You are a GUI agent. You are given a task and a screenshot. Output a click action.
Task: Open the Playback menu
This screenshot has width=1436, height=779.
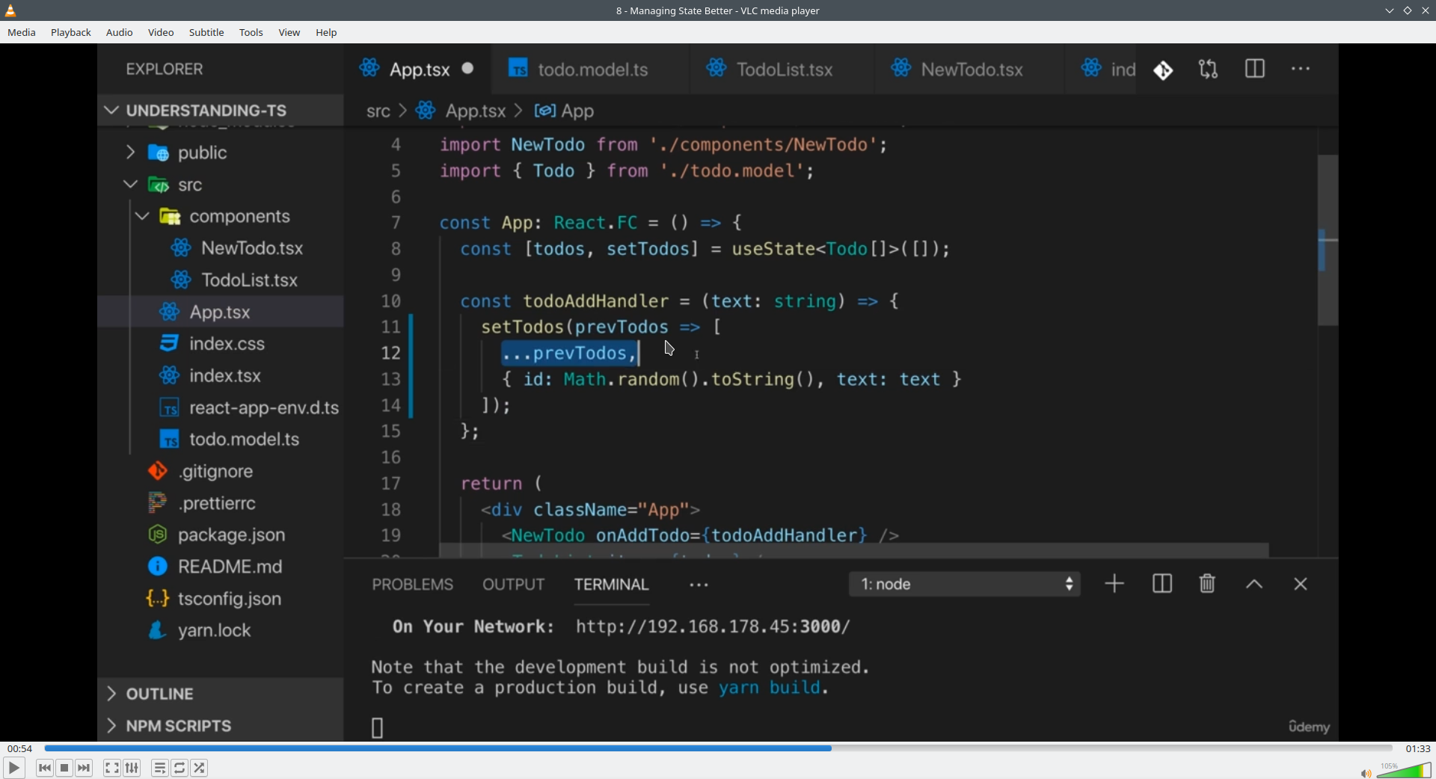tap(71, 33)
